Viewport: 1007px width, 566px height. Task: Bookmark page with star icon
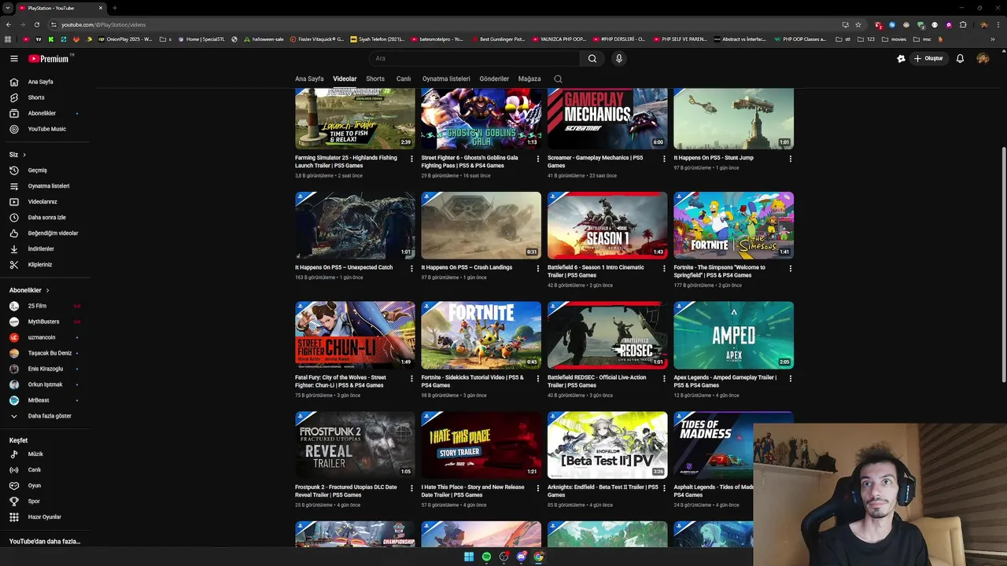pyautogui.click(x=858, y=24)
